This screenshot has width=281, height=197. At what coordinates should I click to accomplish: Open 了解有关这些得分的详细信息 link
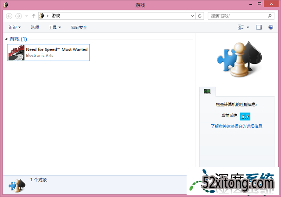[236, 126]
